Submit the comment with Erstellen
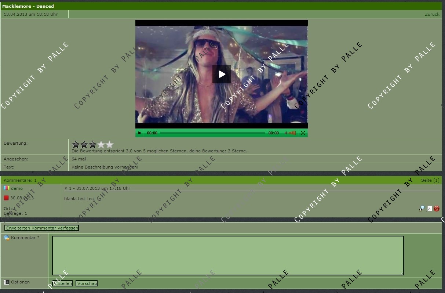The height and width of the screenshot is (293, 445). (62, 283)
